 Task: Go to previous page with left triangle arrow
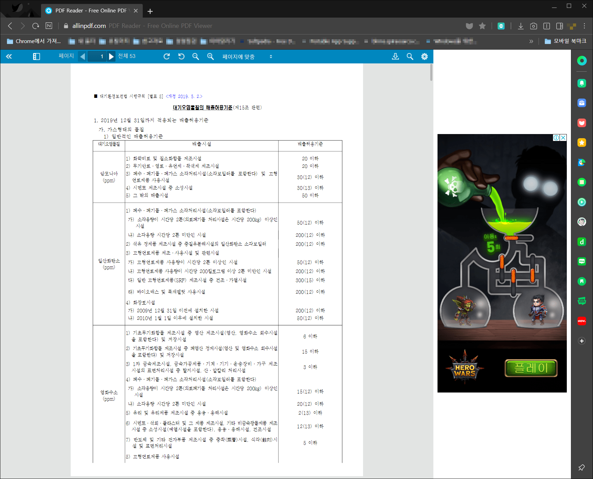tap(82, 57)
